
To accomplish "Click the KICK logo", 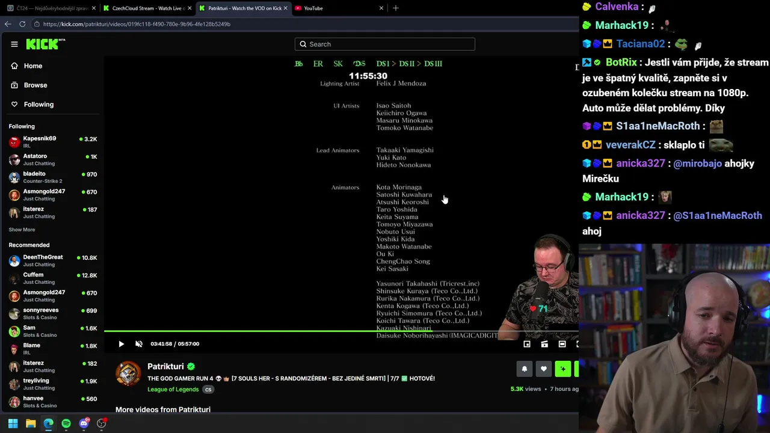I will coord(45,44).
